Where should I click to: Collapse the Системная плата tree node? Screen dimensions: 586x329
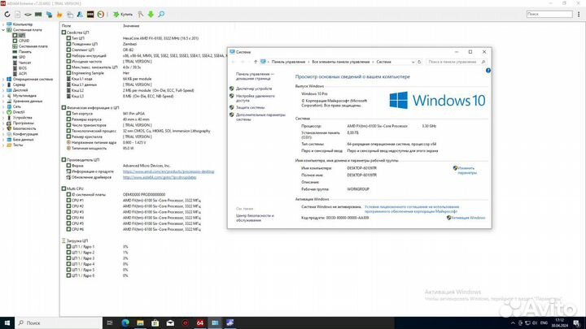3,30
